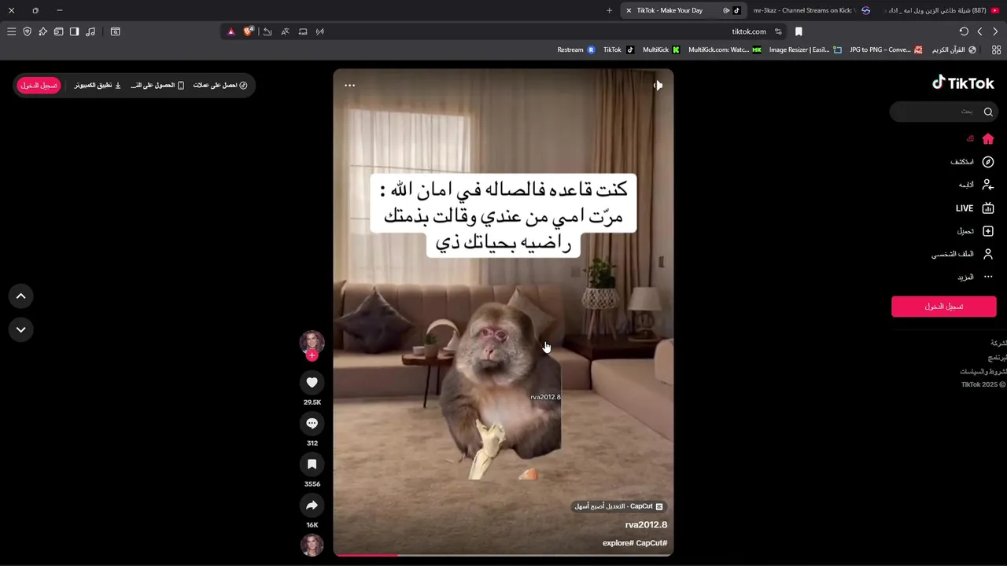Open the القرآن الكريم bookmark
Viewport: 1007px width, 566px height.
coord(954,50)
